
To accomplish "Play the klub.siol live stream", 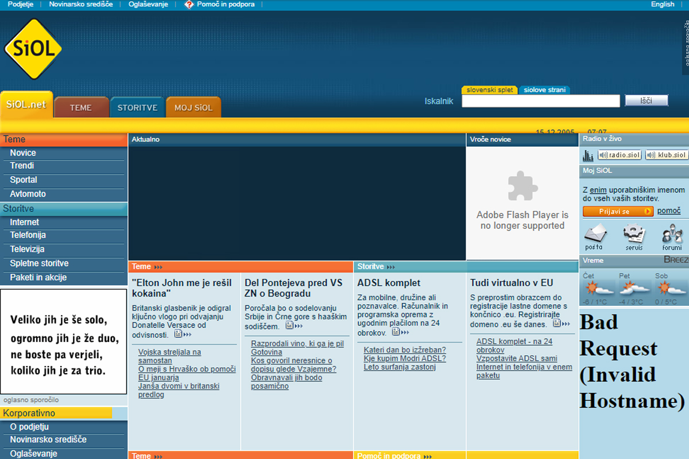I will point(666,155).
